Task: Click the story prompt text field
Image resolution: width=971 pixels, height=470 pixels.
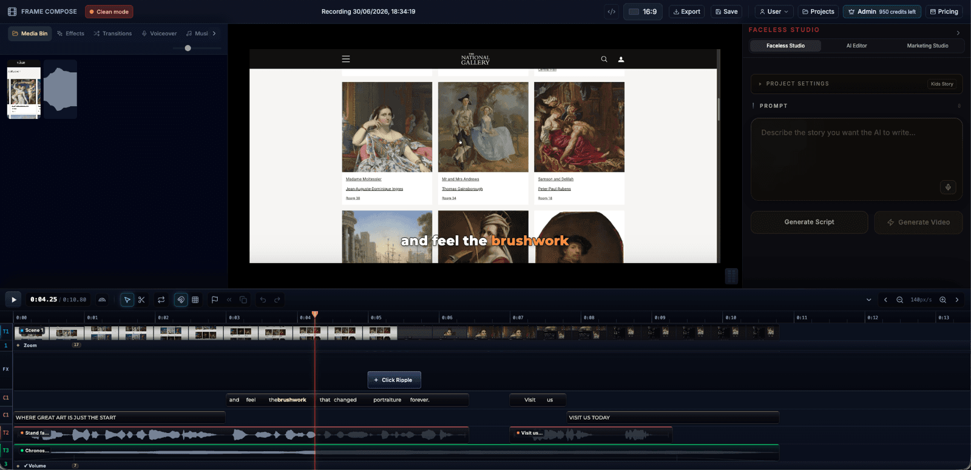Action: (856, 159)
